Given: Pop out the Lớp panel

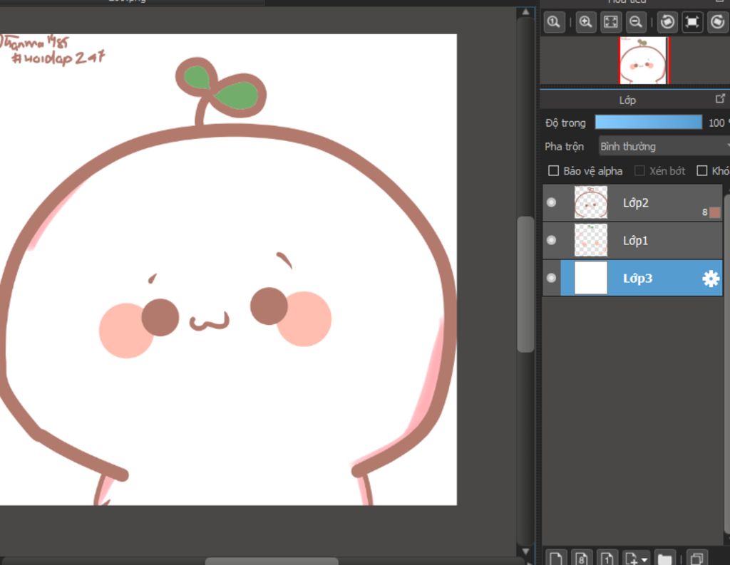Looking at the screenshot, I should [720, 98].
